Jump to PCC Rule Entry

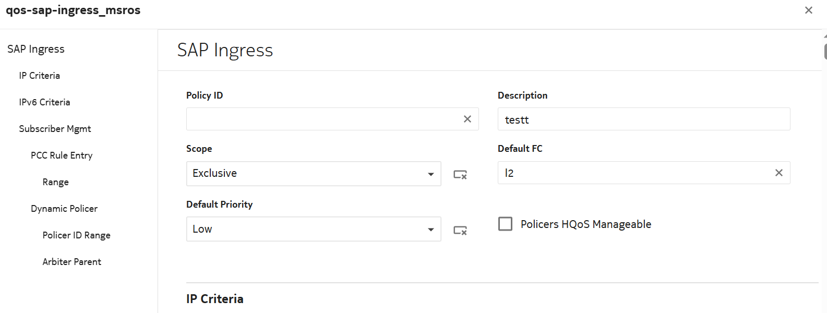point(62,155)
